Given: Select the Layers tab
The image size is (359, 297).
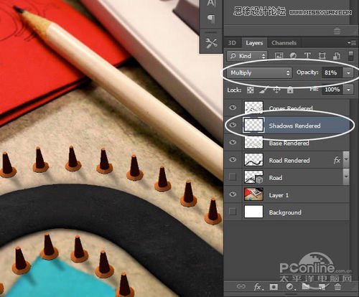Looking at the screenshot, I should [254, 43].
